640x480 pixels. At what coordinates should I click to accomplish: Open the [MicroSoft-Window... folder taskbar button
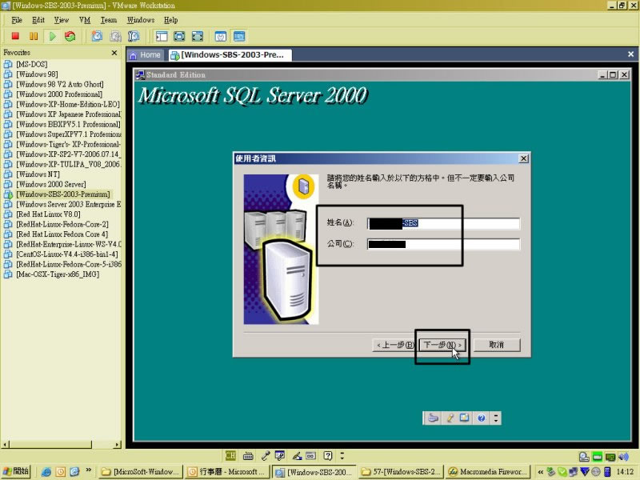click(x=141, y=472)
